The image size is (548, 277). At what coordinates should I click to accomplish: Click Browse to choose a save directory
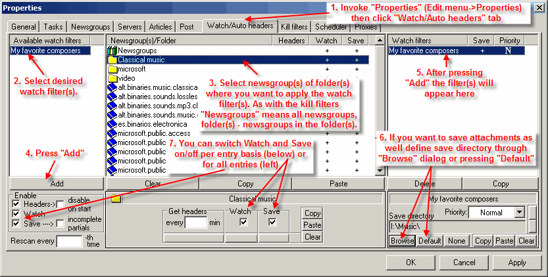[x=402, y=241]
